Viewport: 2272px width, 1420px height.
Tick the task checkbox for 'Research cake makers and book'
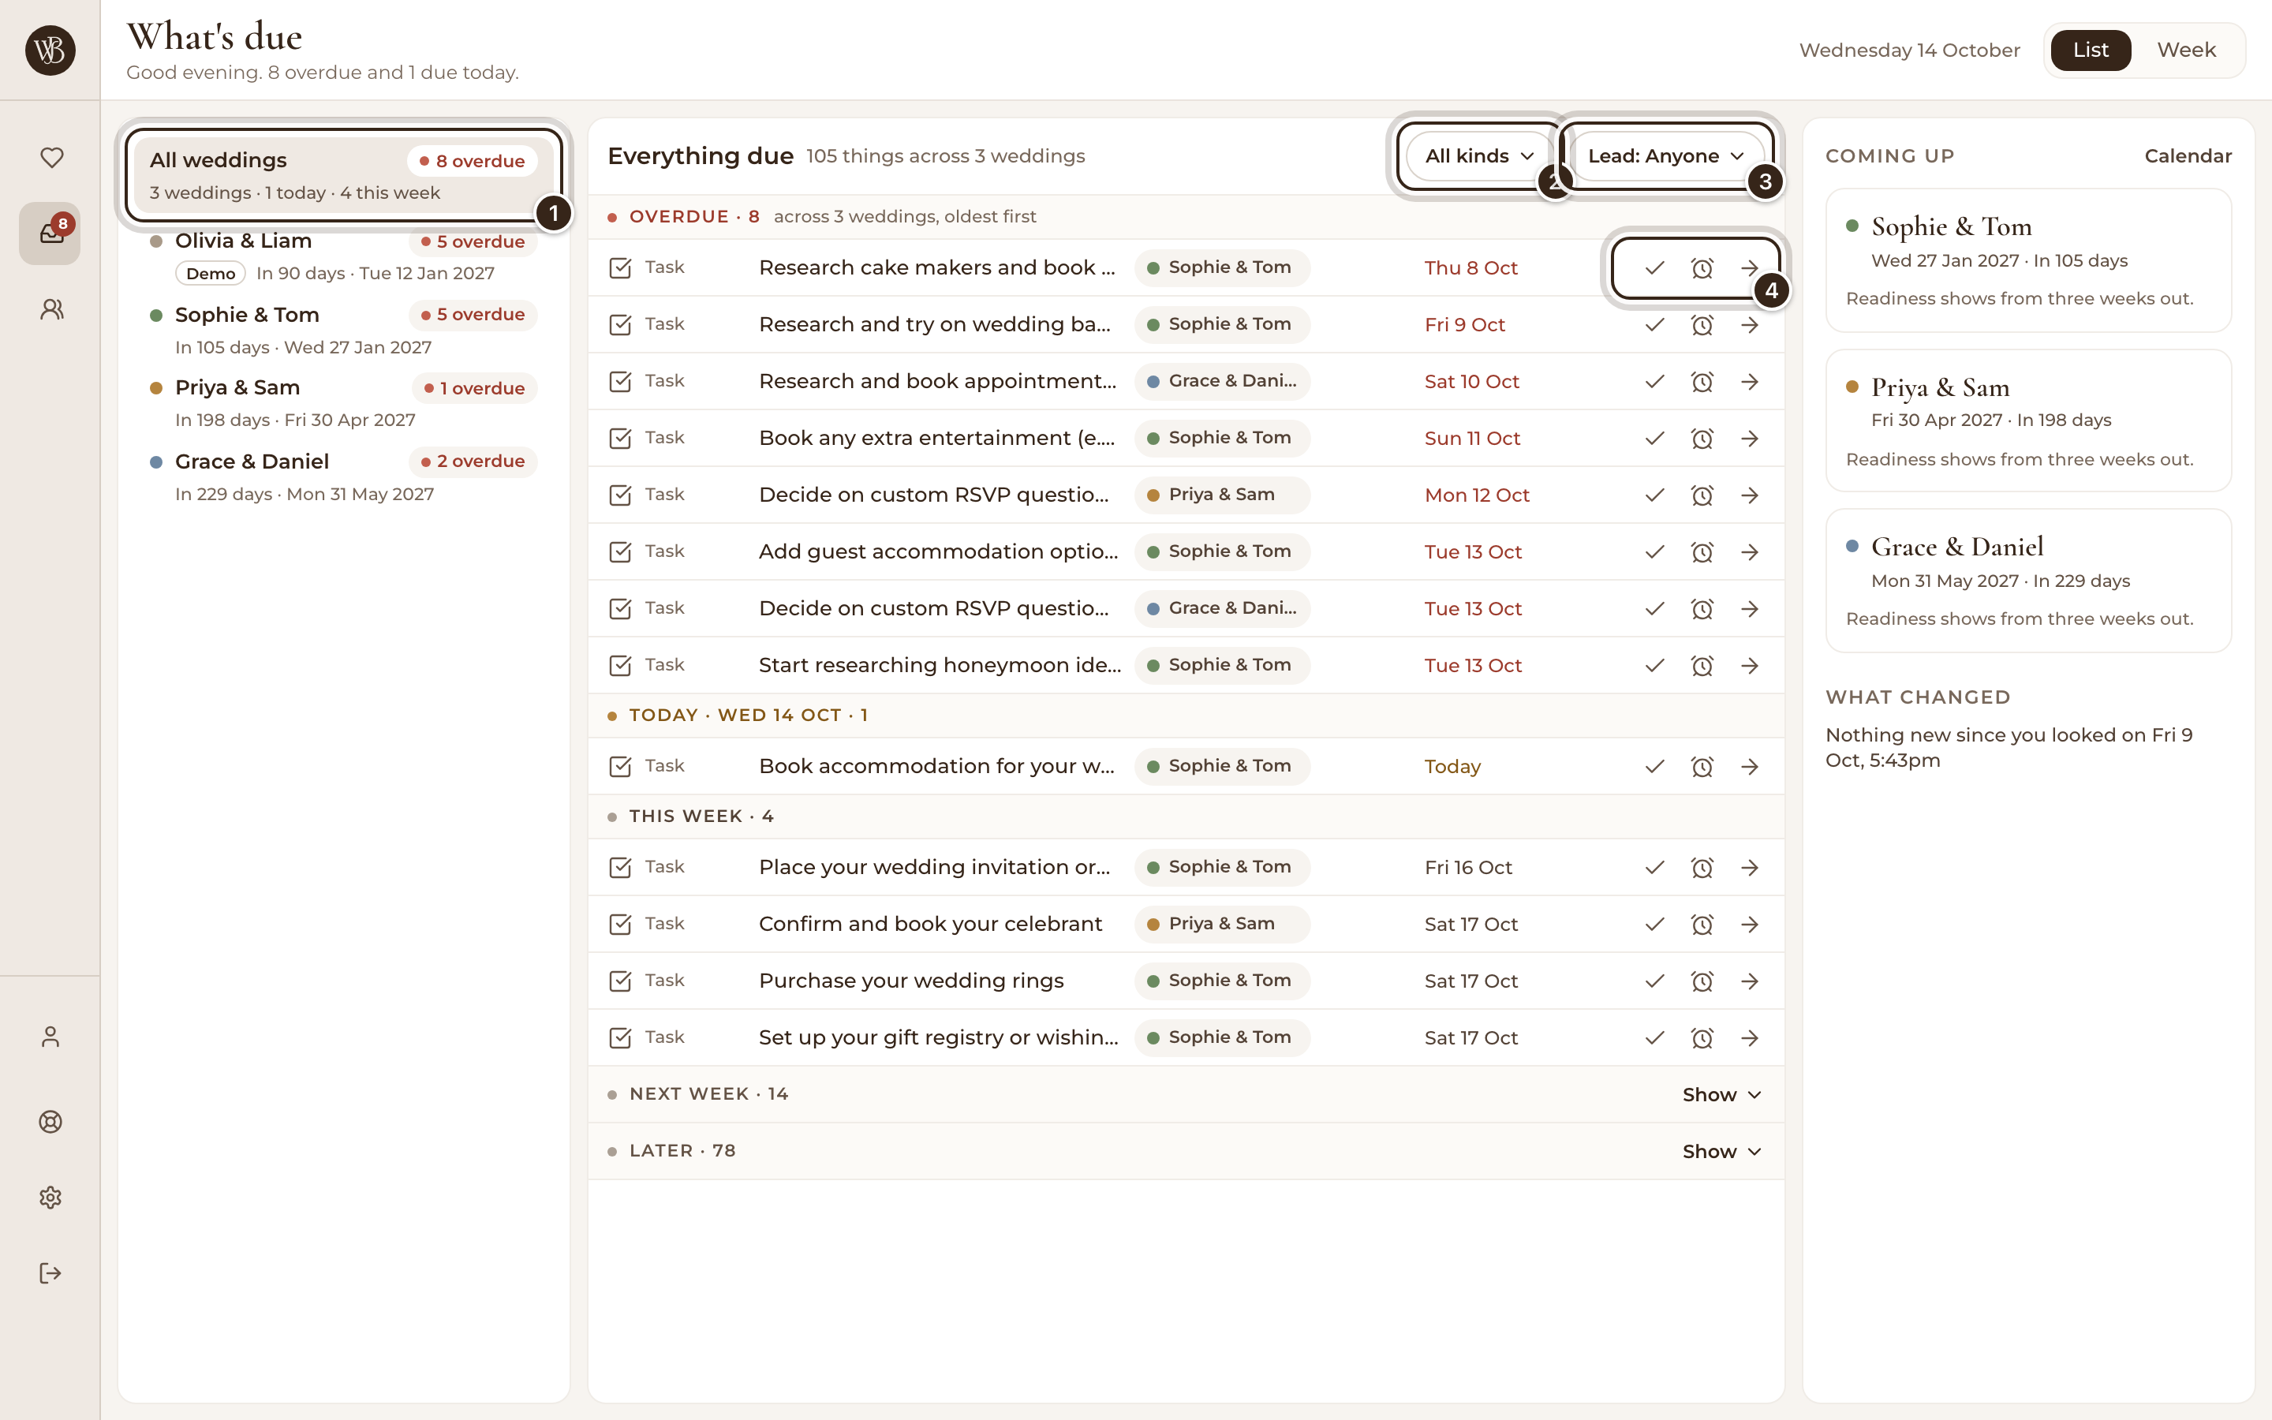pyautogui.click(x=621, y=268)
